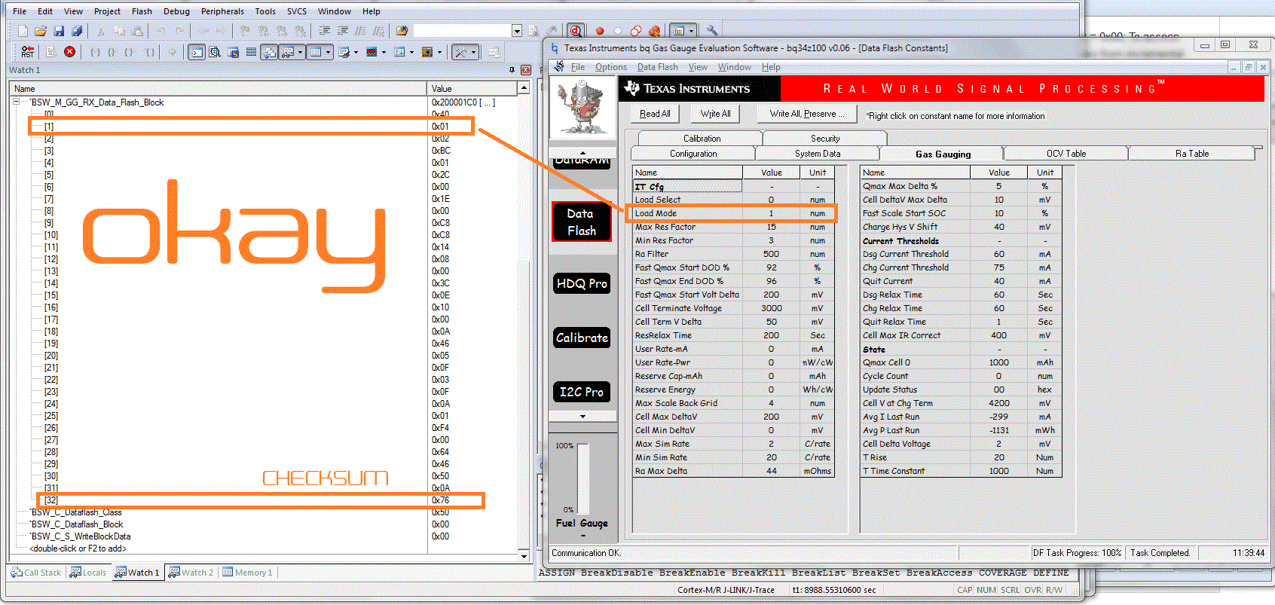
Task: Expand the Trace windows dropdown arrow
Action: 411,52
